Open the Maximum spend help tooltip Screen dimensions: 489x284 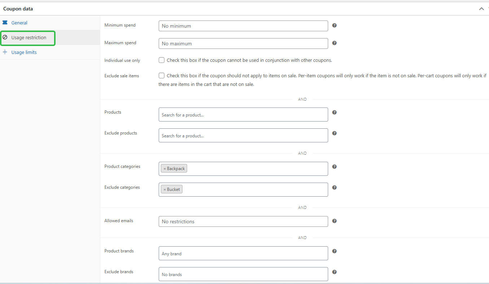334,43
